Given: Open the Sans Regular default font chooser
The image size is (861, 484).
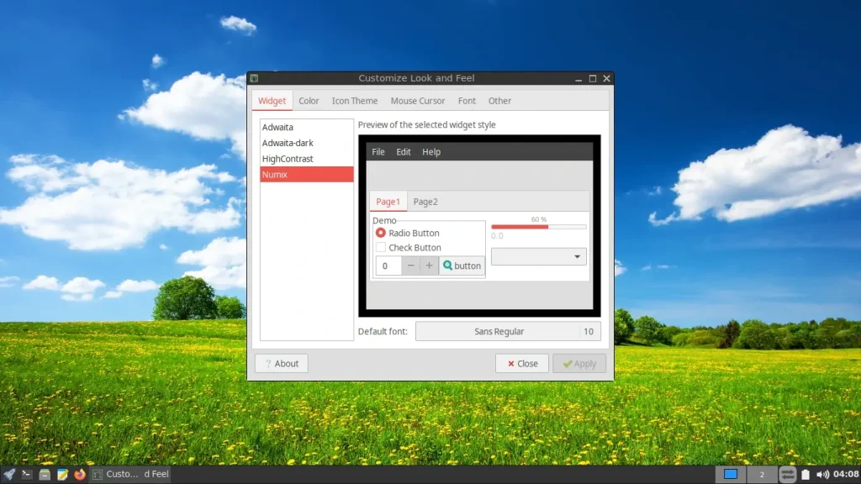Looking at the screenshot, I should (508, 331).
